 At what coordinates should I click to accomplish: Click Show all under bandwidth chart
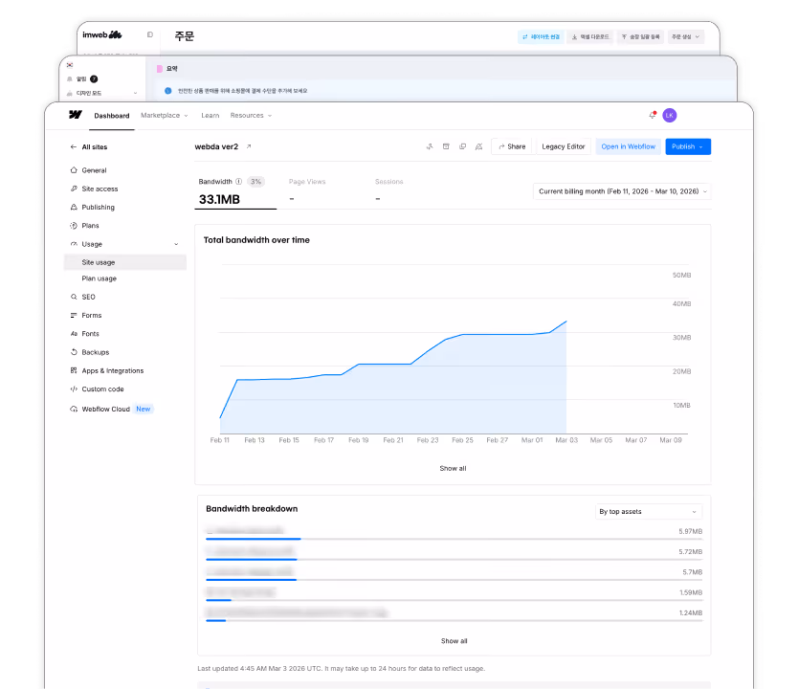(x=453, y=468)
